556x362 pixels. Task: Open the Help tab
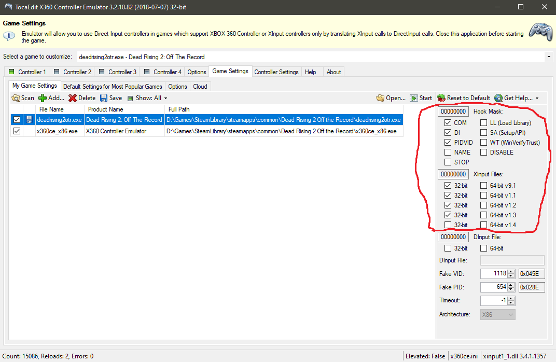[x=311, y=72]
